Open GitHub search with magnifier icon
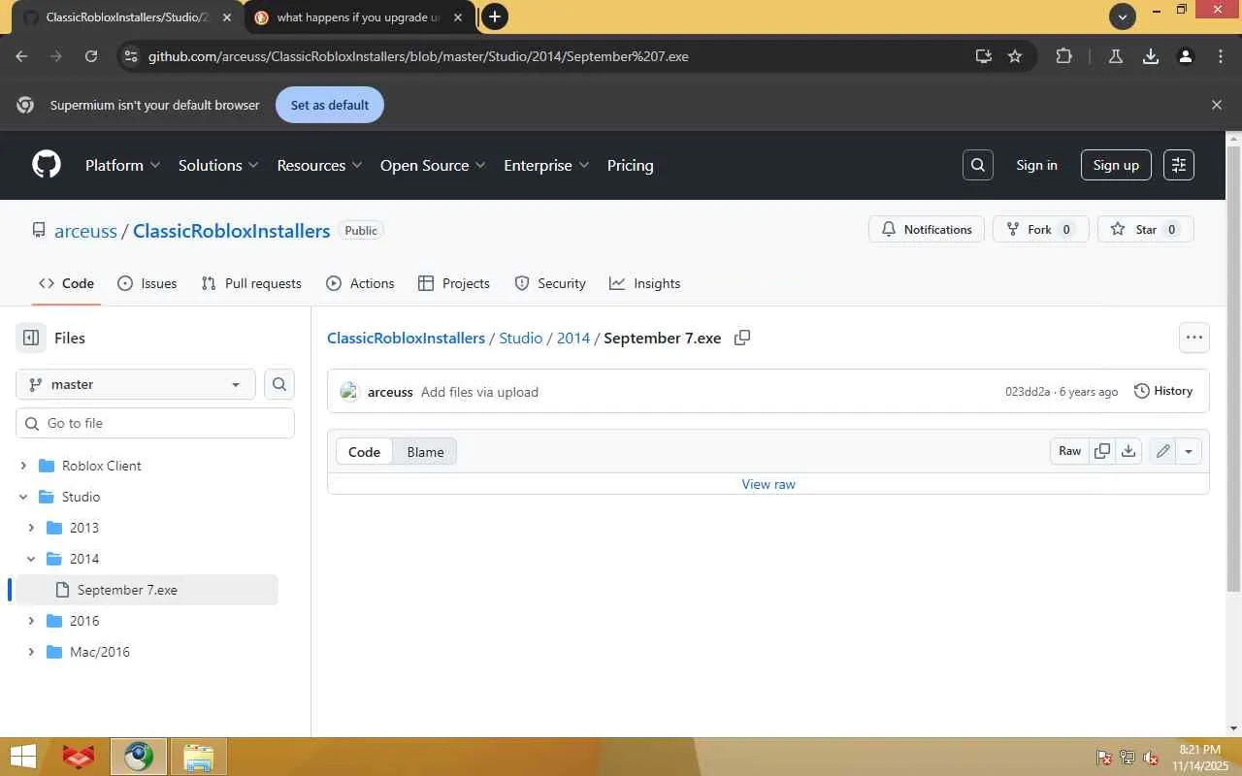The image size is (1242, 776). point(978,165)
